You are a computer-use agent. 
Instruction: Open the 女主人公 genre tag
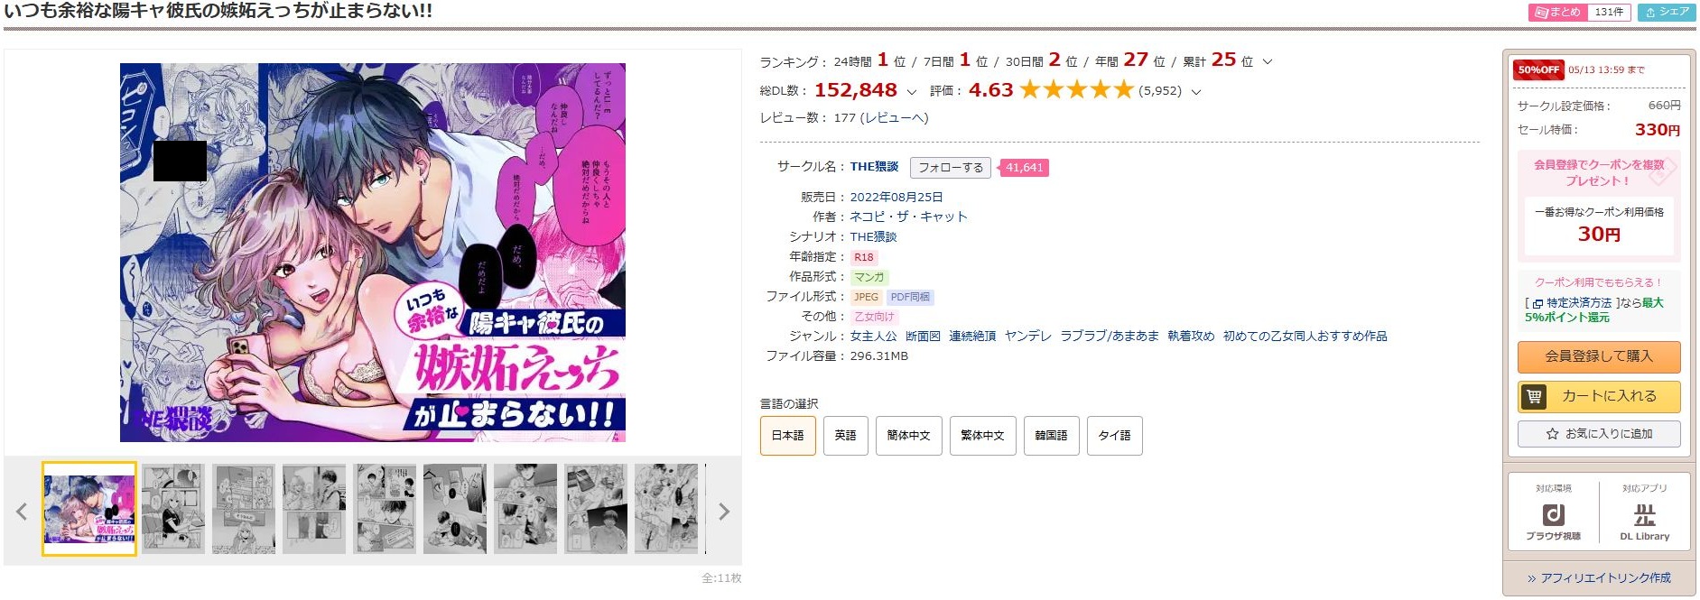pyautogui.click(x=873, y=337)
